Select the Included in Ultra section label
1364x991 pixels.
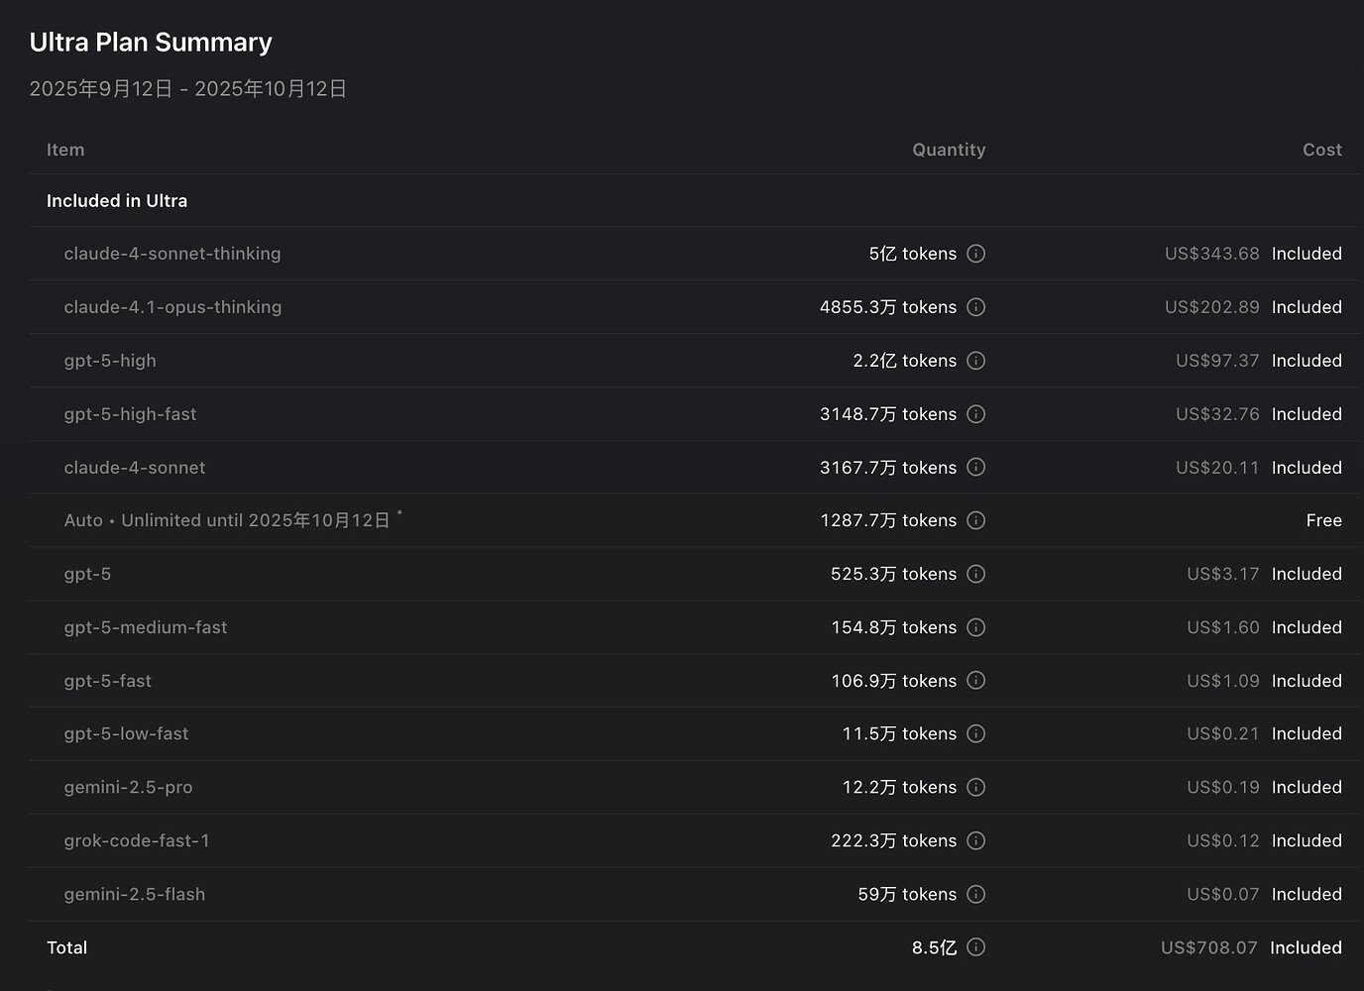click(117, 201)
